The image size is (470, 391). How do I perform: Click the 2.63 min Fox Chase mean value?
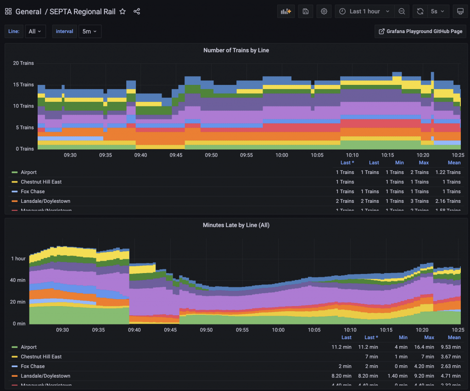pyautogui.click(x=451, y=366)
